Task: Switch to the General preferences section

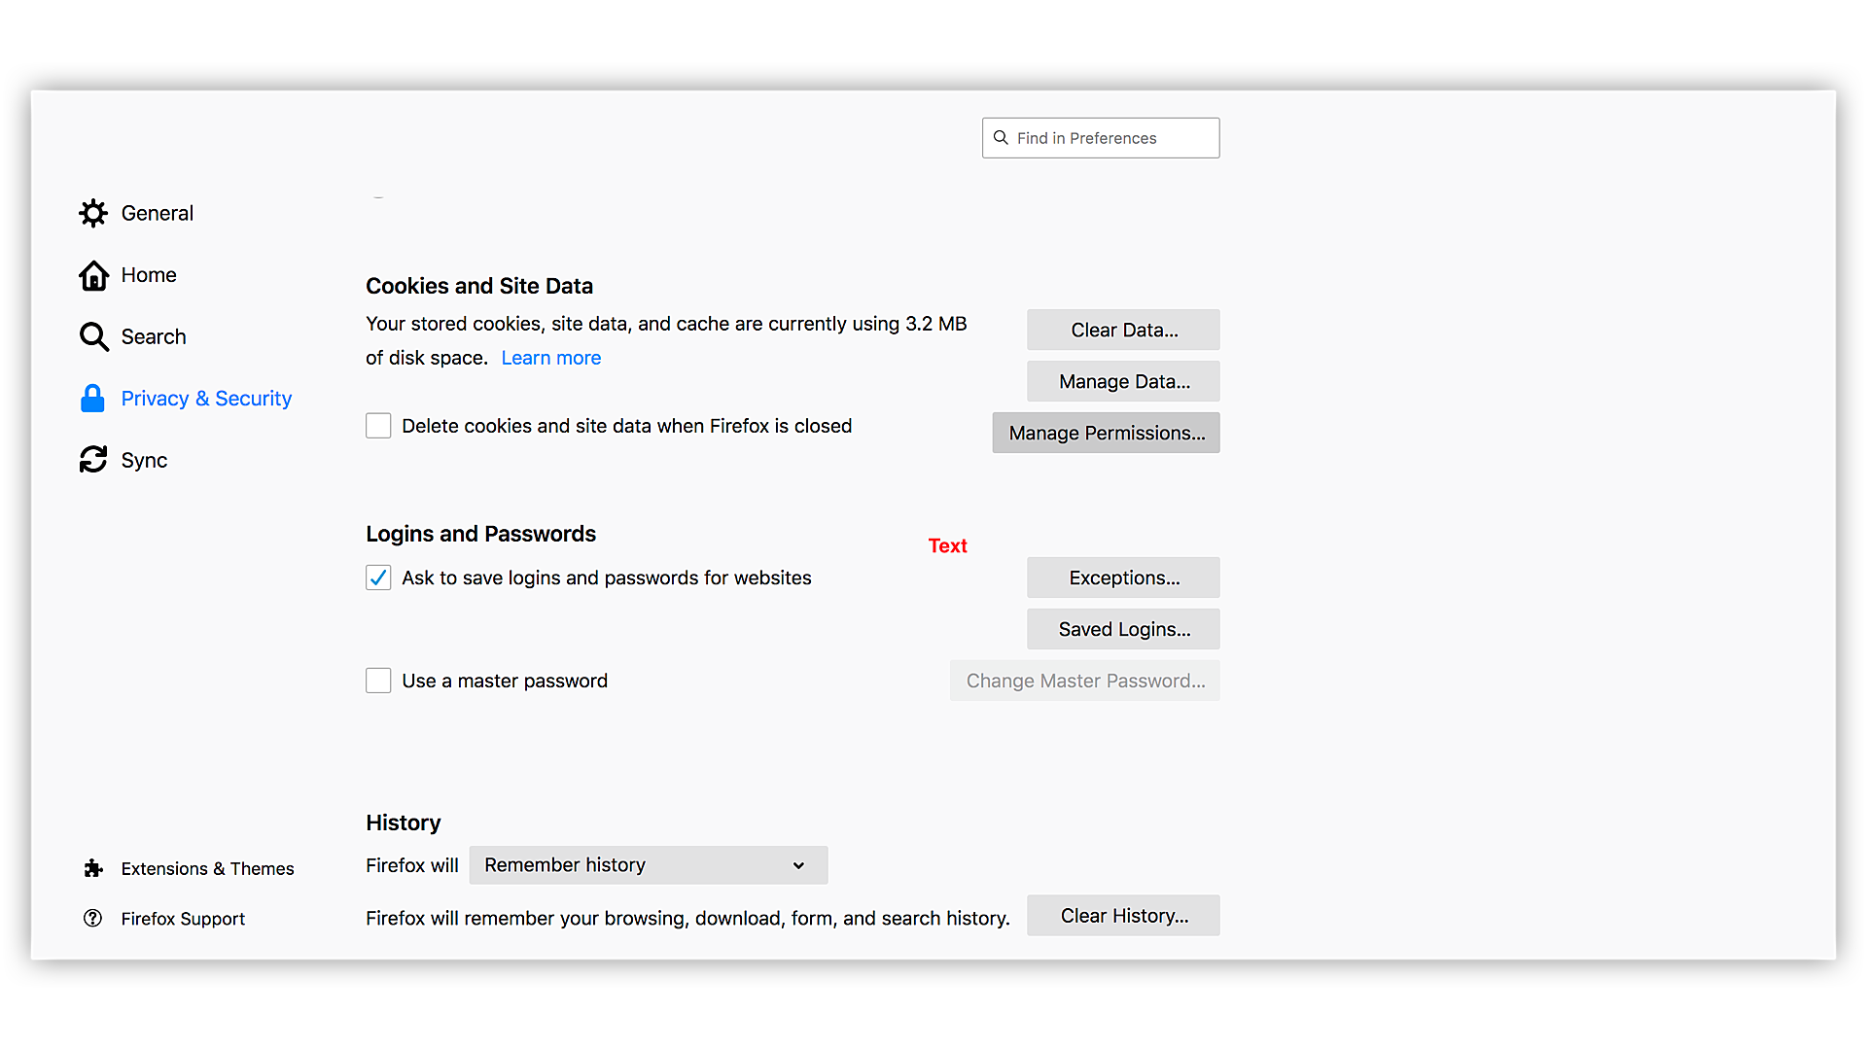Action: click(157, 213)
